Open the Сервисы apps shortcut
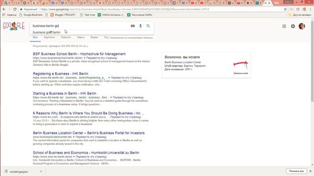Screen dimensions: 314x176 (x=10, y=15)
